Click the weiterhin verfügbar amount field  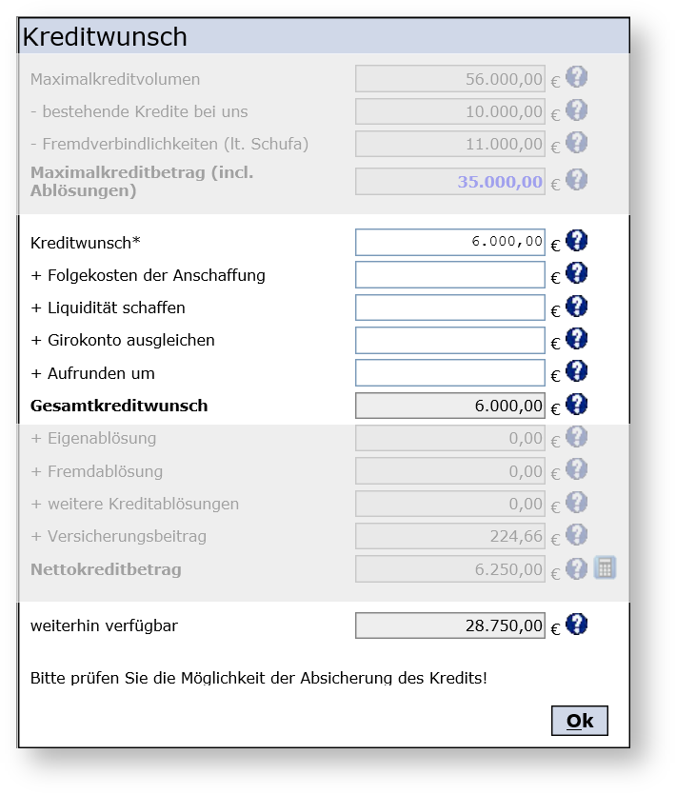(449, 625)
